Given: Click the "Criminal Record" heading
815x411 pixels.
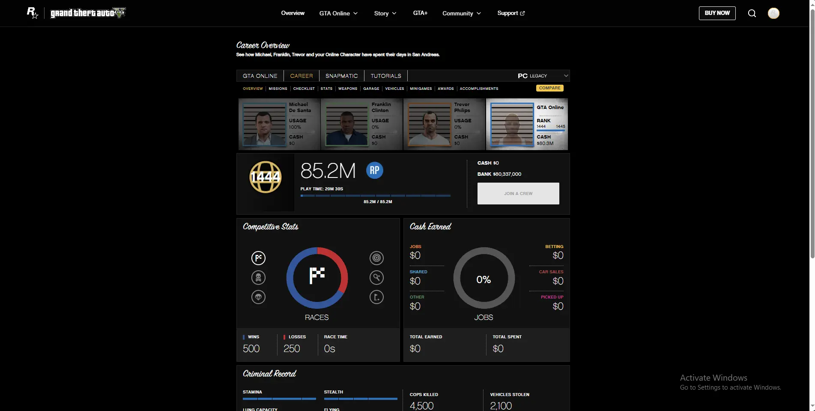Looking at the screenshot, I should coord(269,374).
